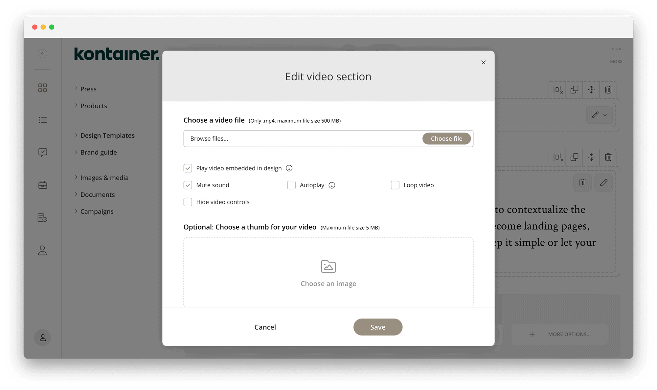Click the duplicate section icon on right toolbar

click(x=574, y=90)
